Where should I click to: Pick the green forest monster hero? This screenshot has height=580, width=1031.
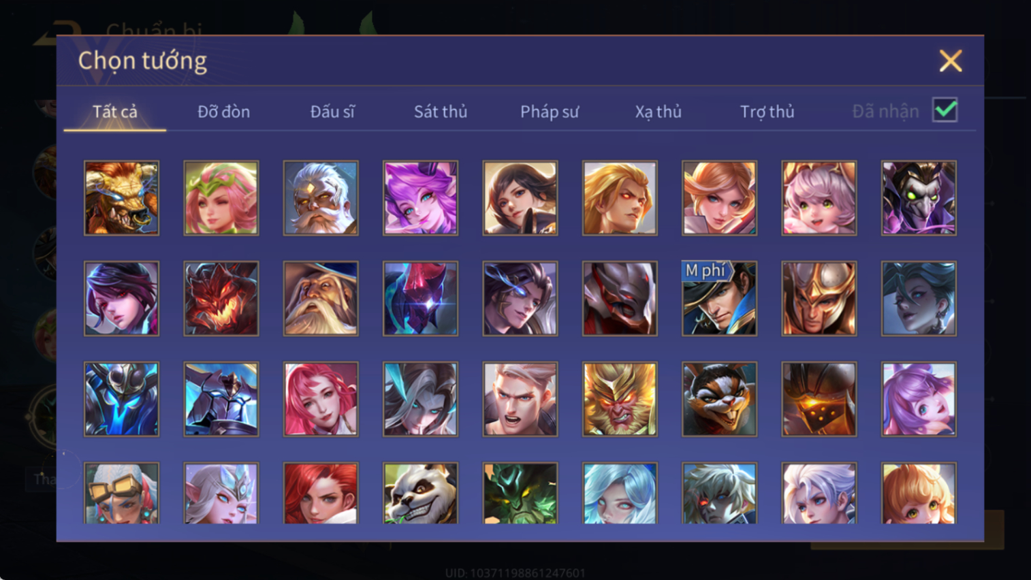click(x=520, y=493)
